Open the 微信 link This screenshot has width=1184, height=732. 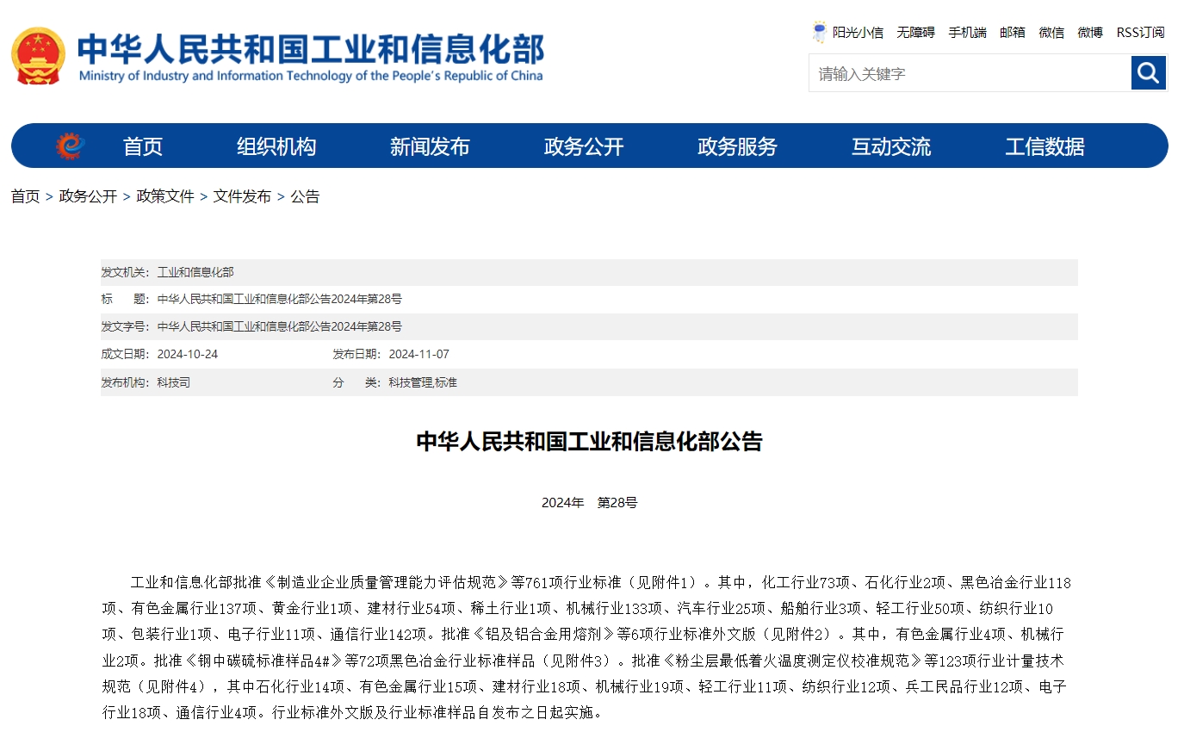pos(1051,33)
